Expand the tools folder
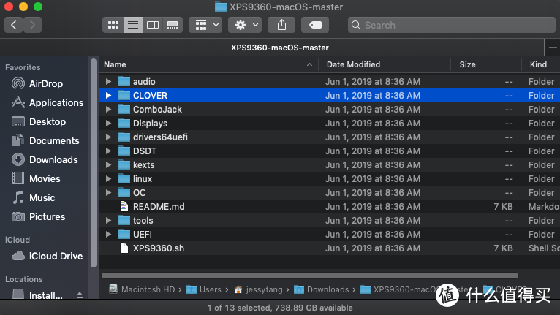This screenshot has height=315, width=560. tap(108, 221)
